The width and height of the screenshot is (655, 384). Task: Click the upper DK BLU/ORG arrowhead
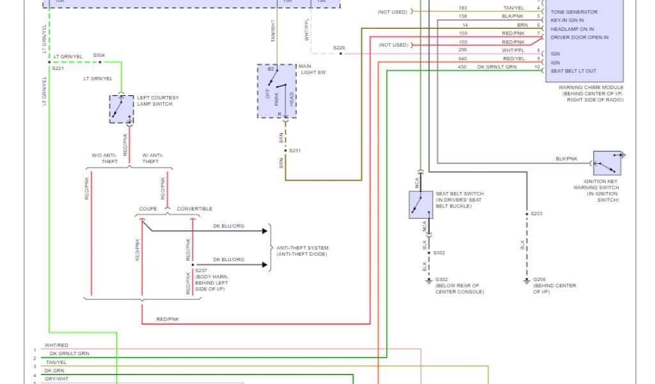[264, 231]
